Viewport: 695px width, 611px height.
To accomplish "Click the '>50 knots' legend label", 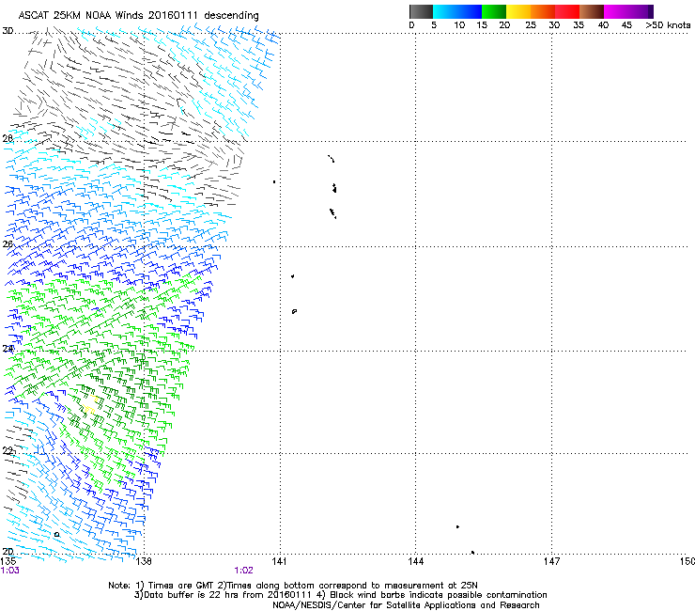I will (x=668, y=25).
